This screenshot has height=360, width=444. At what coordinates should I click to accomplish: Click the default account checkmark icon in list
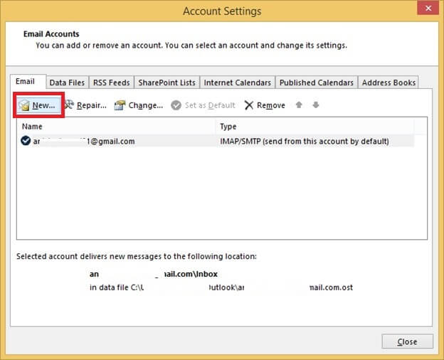tap(26, 141)
